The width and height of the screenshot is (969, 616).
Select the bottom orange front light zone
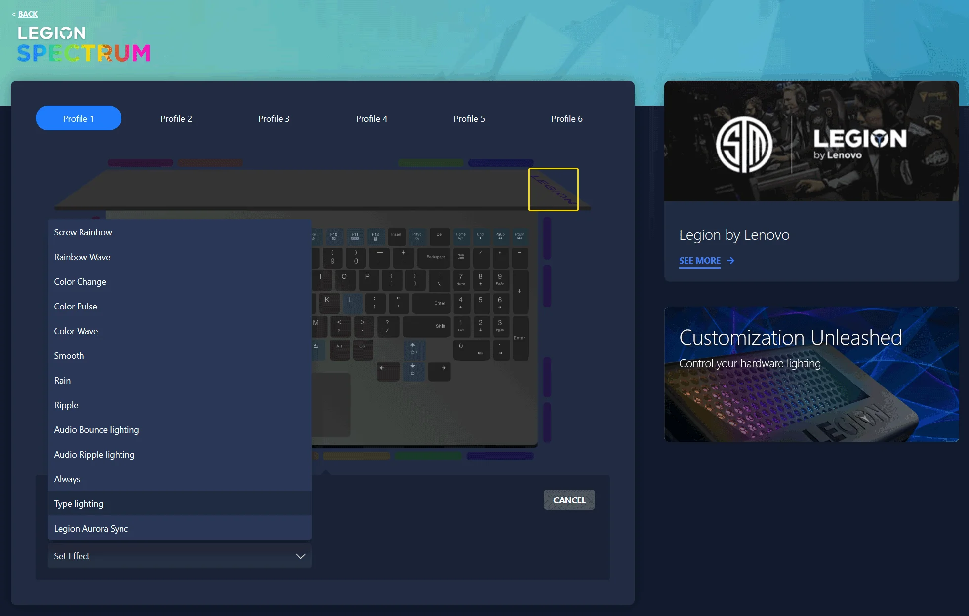[x=357, y=456]
